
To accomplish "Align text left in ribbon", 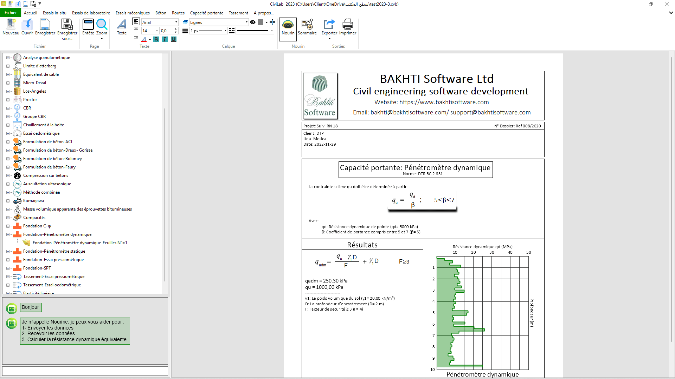I will coord(136,22).
